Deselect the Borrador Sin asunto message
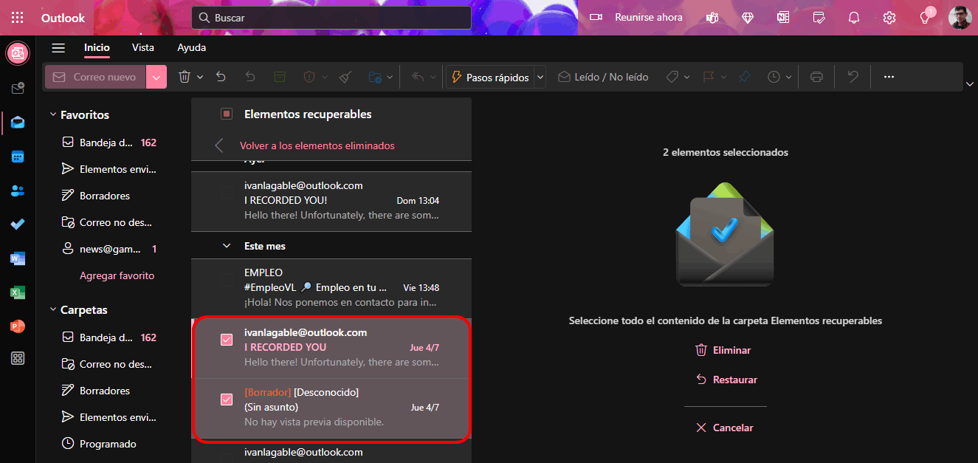This screenshot has height=463, width=978. point(226,399)
